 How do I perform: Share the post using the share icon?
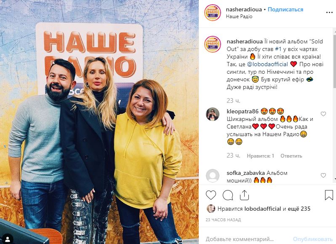(x=244, y=195)
